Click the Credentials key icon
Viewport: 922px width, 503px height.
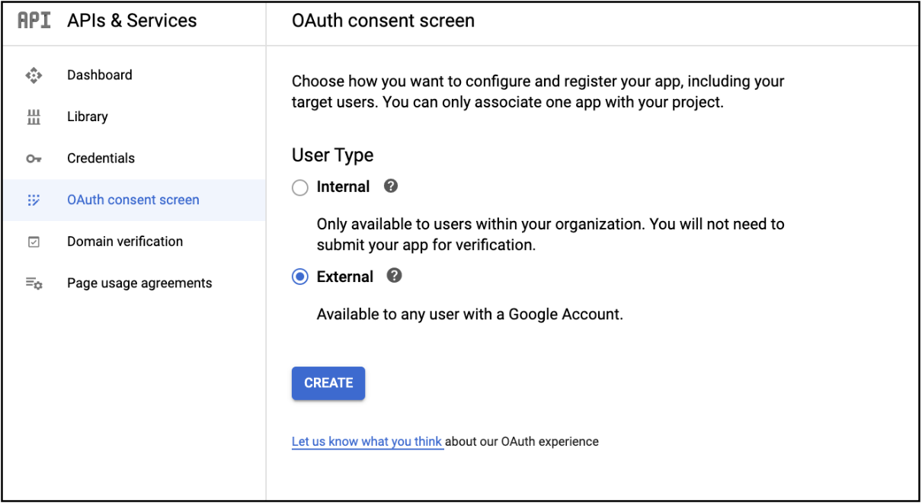[34, 159]
